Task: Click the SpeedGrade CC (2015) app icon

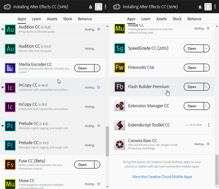Action: pyautogui.click(x=119, y=48)
